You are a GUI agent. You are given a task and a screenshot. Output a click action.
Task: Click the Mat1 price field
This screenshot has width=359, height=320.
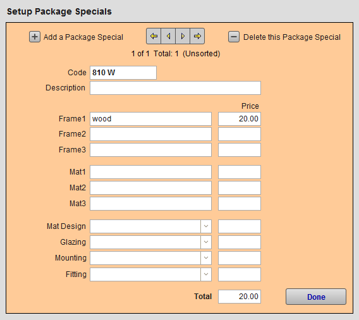[x=240, y=172]
